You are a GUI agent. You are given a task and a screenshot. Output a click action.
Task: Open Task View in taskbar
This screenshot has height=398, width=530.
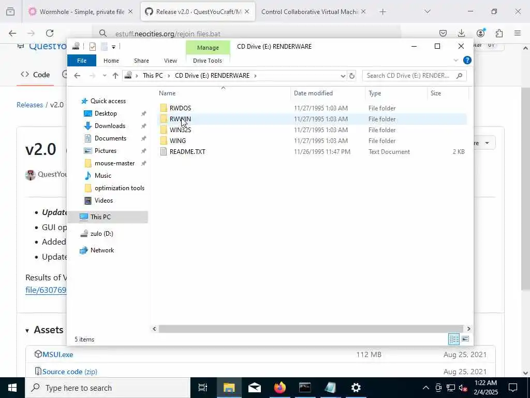pyautogui.click(x=202, y=388)
